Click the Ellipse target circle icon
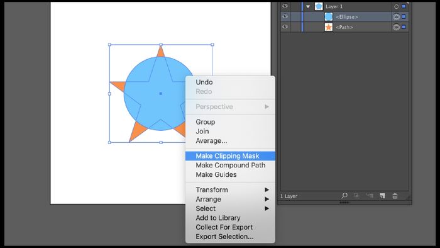This screenshot has height=248, width=440. tap(396, 16)
